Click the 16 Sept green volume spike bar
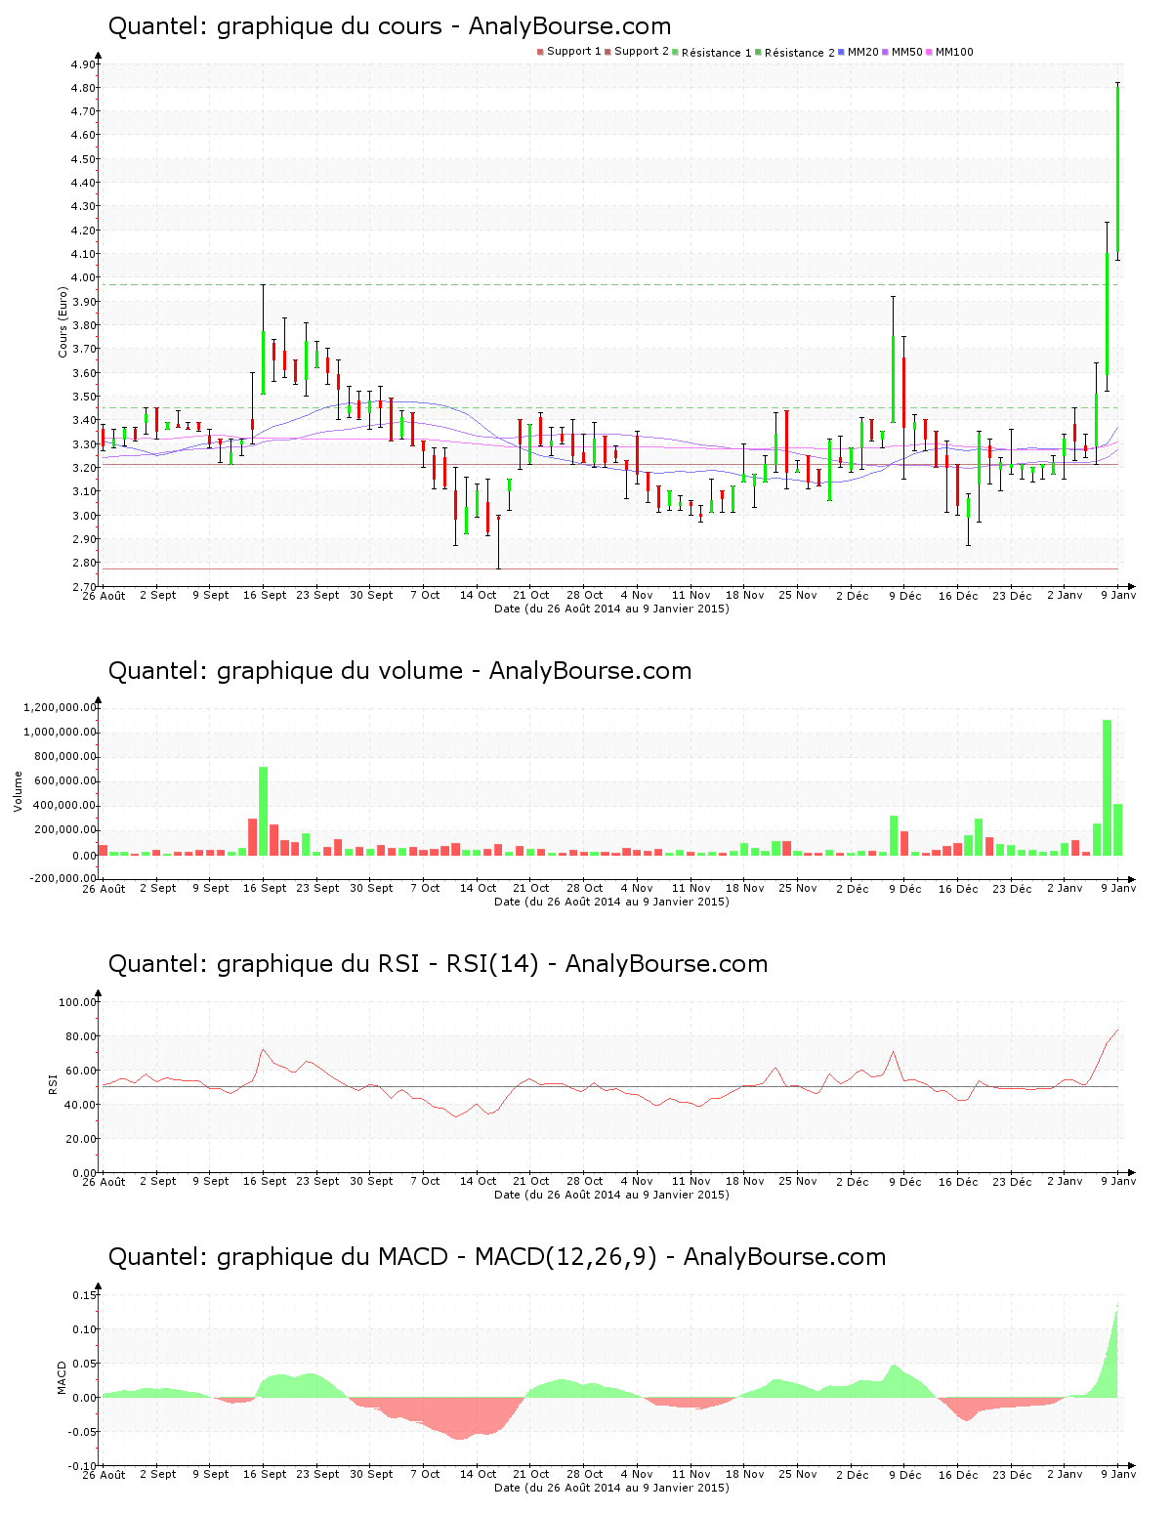Screen dimensions: 1172x1514 click(263, 811)
